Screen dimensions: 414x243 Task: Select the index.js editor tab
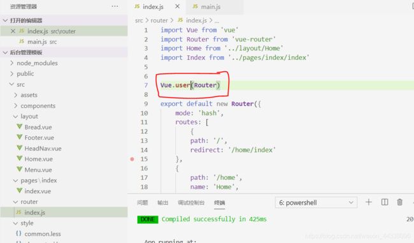(153, 6)
